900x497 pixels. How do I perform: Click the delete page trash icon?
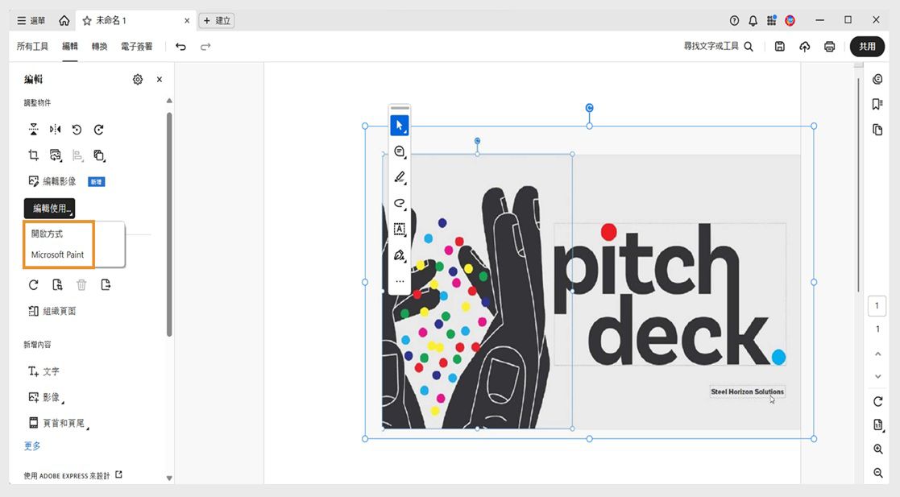(81, 284)
